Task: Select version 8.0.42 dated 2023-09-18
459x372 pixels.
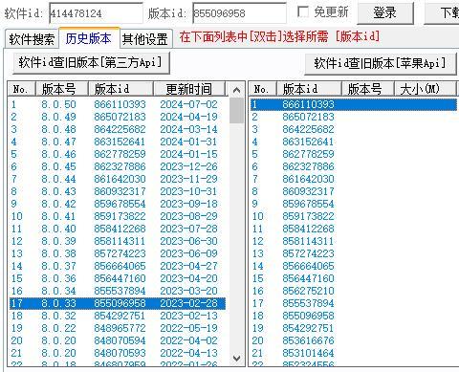Action: [x=118, y=204]
